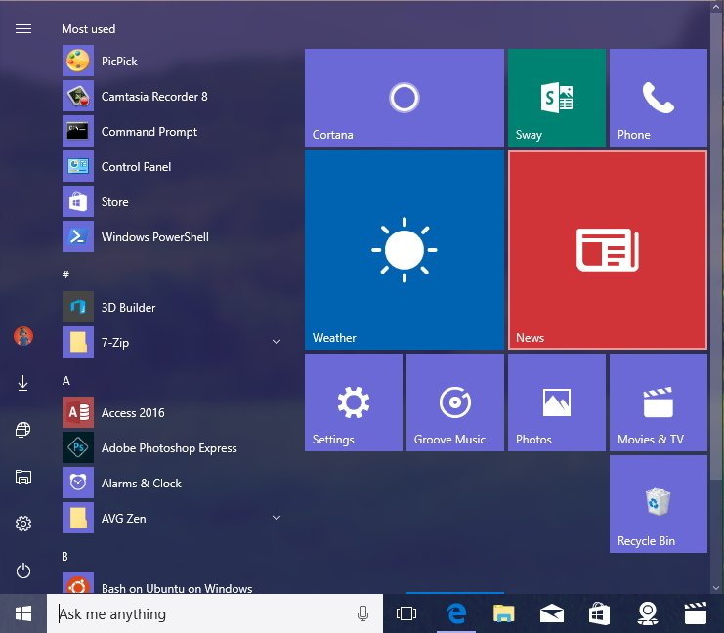This screenshot has width=724, height=633.
Task: Click the Ask me anything search box
Action: (215, 613)
